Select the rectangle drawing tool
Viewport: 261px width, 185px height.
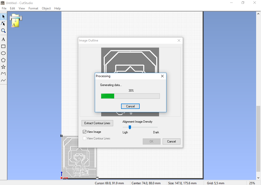pos(3,46)
